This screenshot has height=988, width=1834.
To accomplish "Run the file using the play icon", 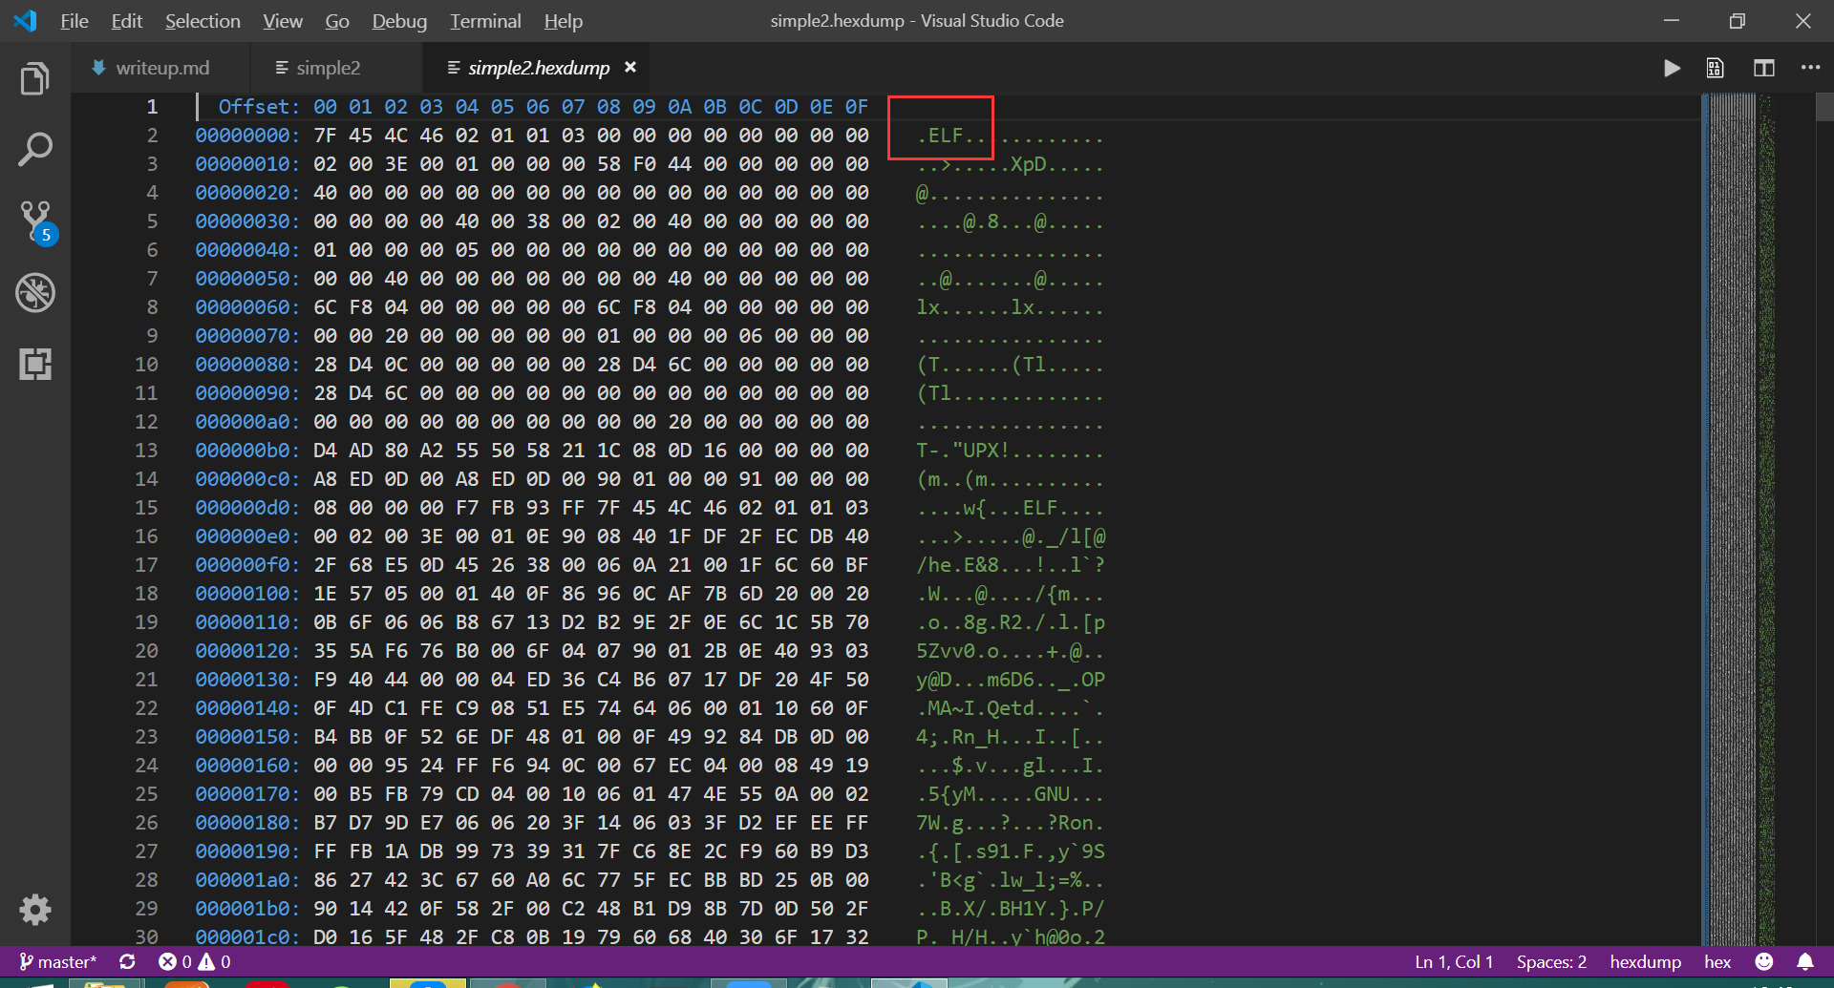I will coord(1672,68).
